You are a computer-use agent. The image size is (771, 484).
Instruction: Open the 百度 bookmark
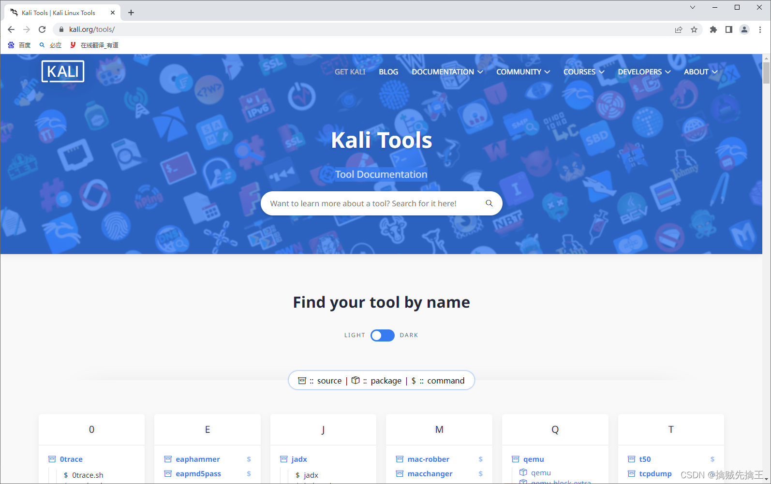[x=19, y=45]
